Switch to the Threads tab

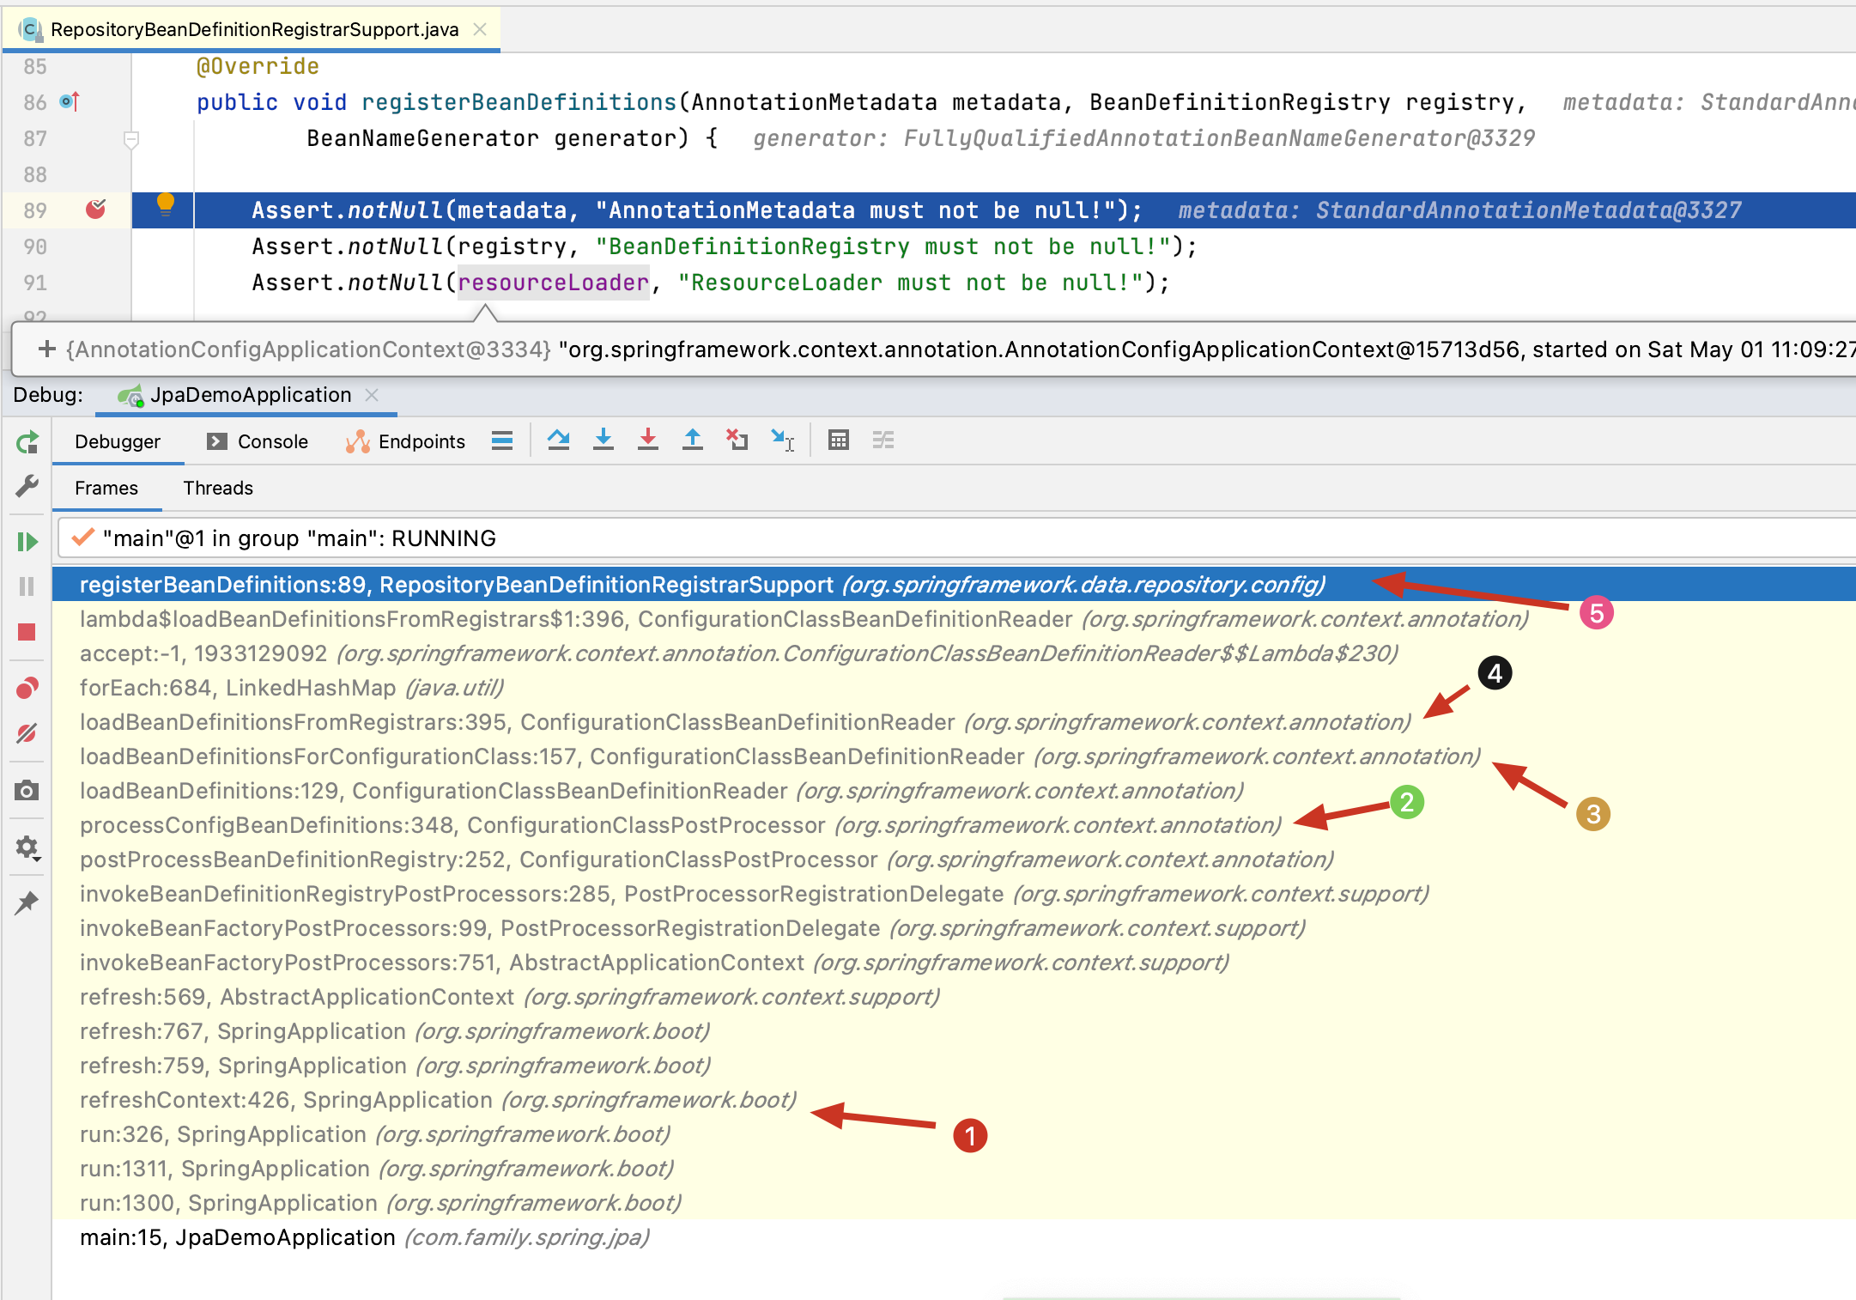point(218,488)
